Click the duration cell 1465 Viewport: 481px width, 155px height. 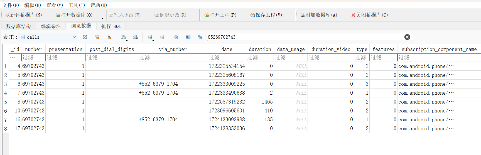260,102
